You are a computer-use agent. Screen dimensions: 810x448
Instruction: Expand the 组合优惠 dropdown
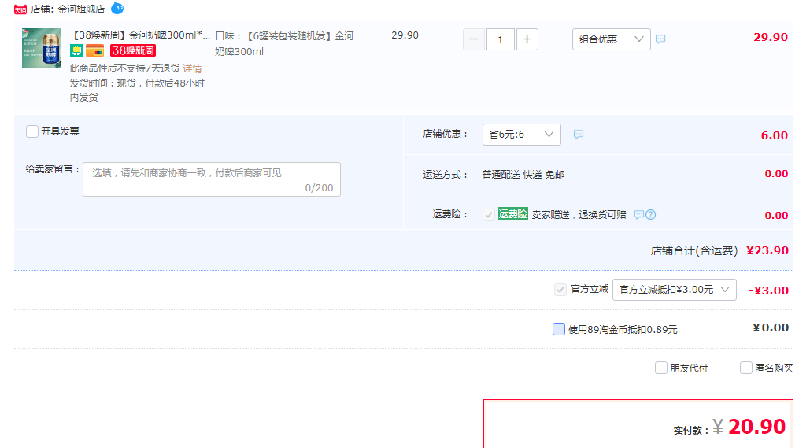click(x=611, y=39)
